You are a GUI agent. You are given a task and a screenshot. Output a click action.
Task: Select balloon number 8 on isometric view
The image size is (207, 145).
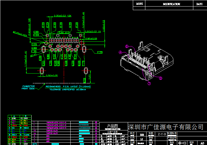tap(161, 78)
